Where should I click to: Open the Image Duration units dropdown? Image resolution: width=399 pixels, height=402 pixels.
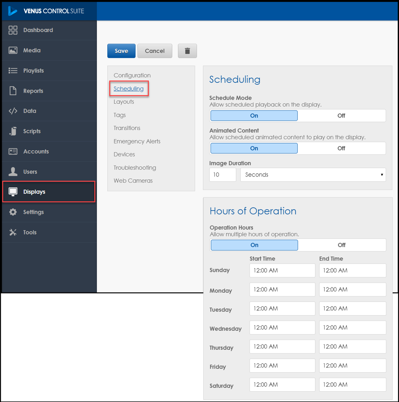point(313,174)
